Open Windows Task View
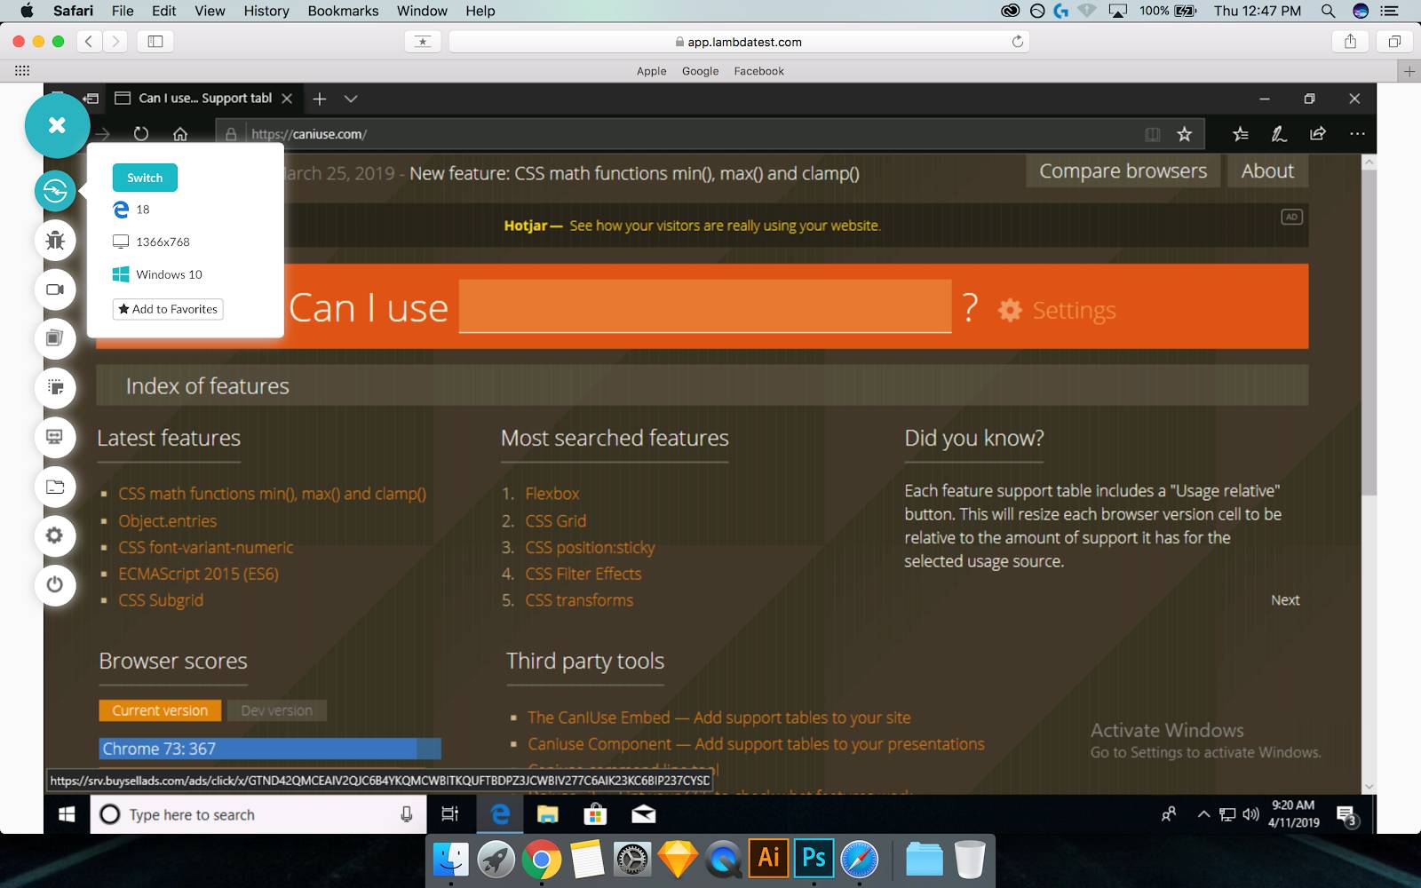The image size is (1421, 888). tap(450, 814)
